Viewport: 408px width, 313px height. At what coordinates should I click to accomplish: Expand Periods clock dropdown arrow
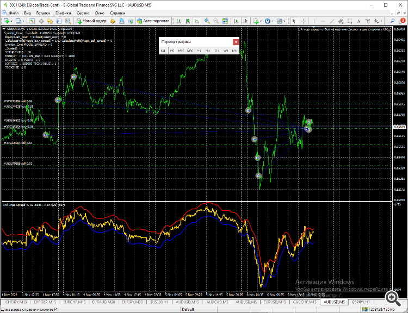pyautogui.click(x=273, y=21)
